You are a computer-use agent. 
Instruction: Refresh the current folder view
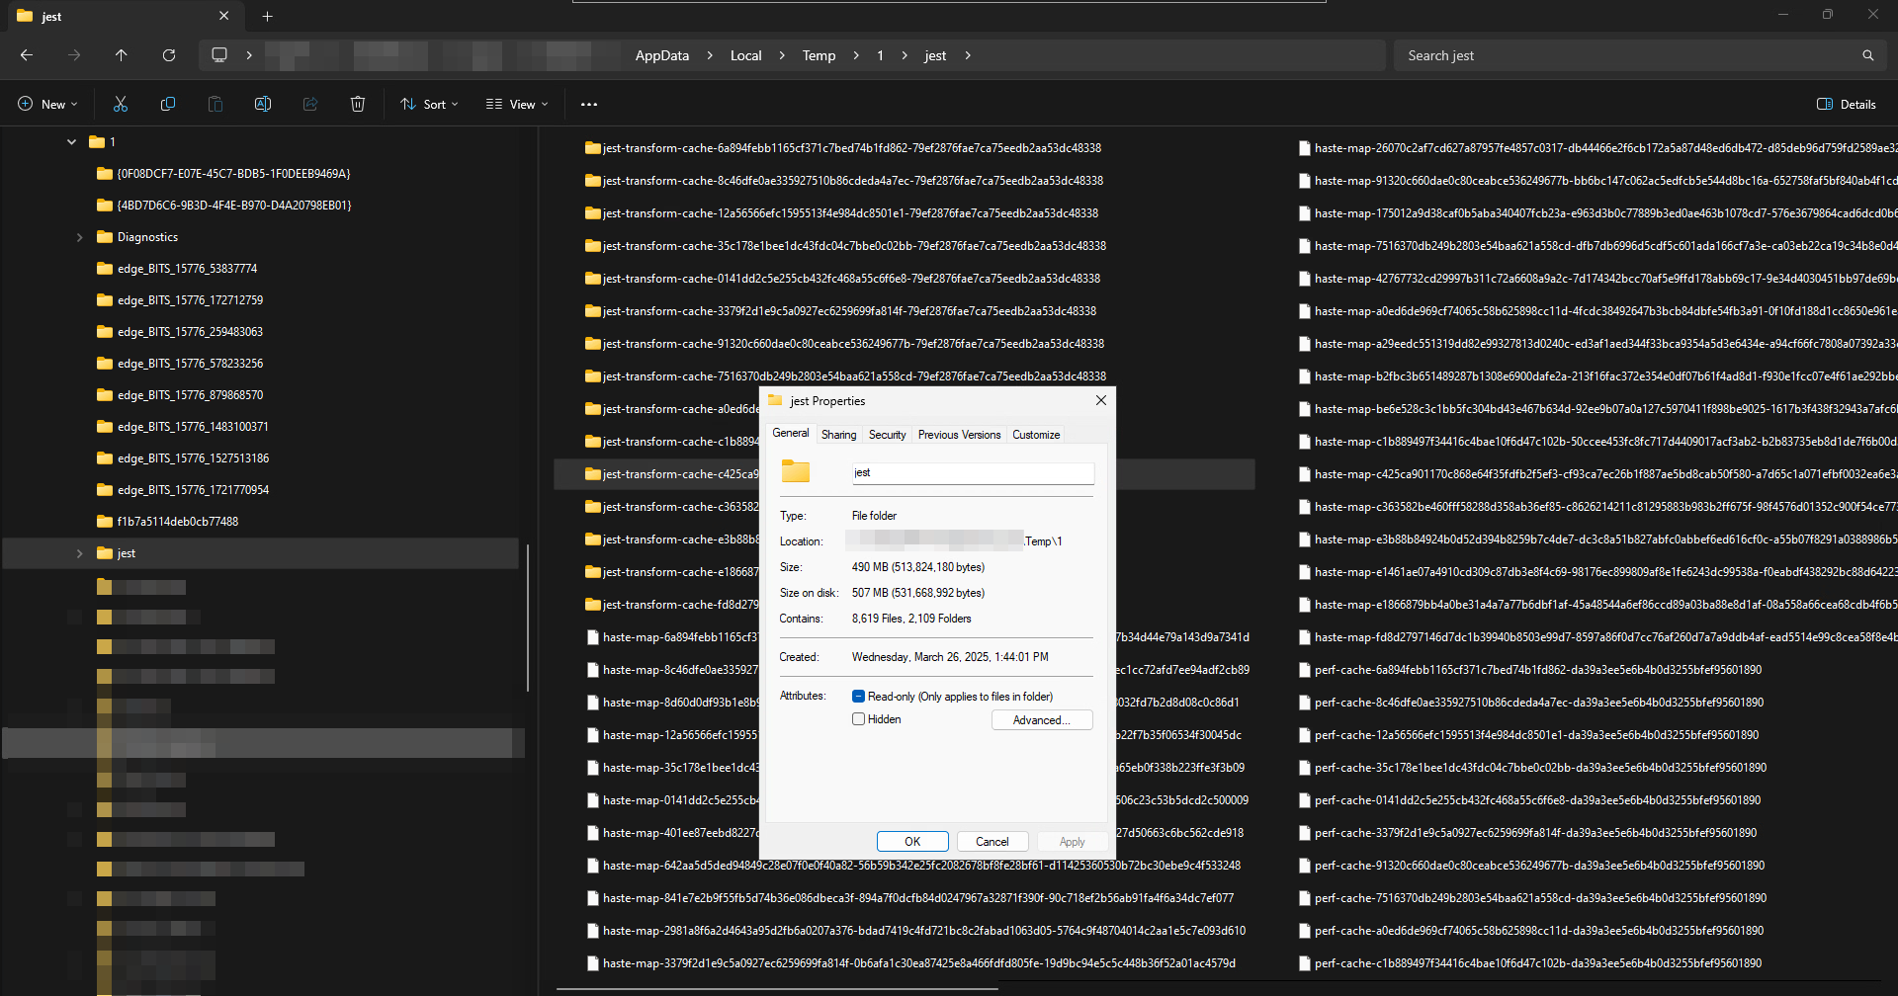pyautogui.click(x=169, y=55)
